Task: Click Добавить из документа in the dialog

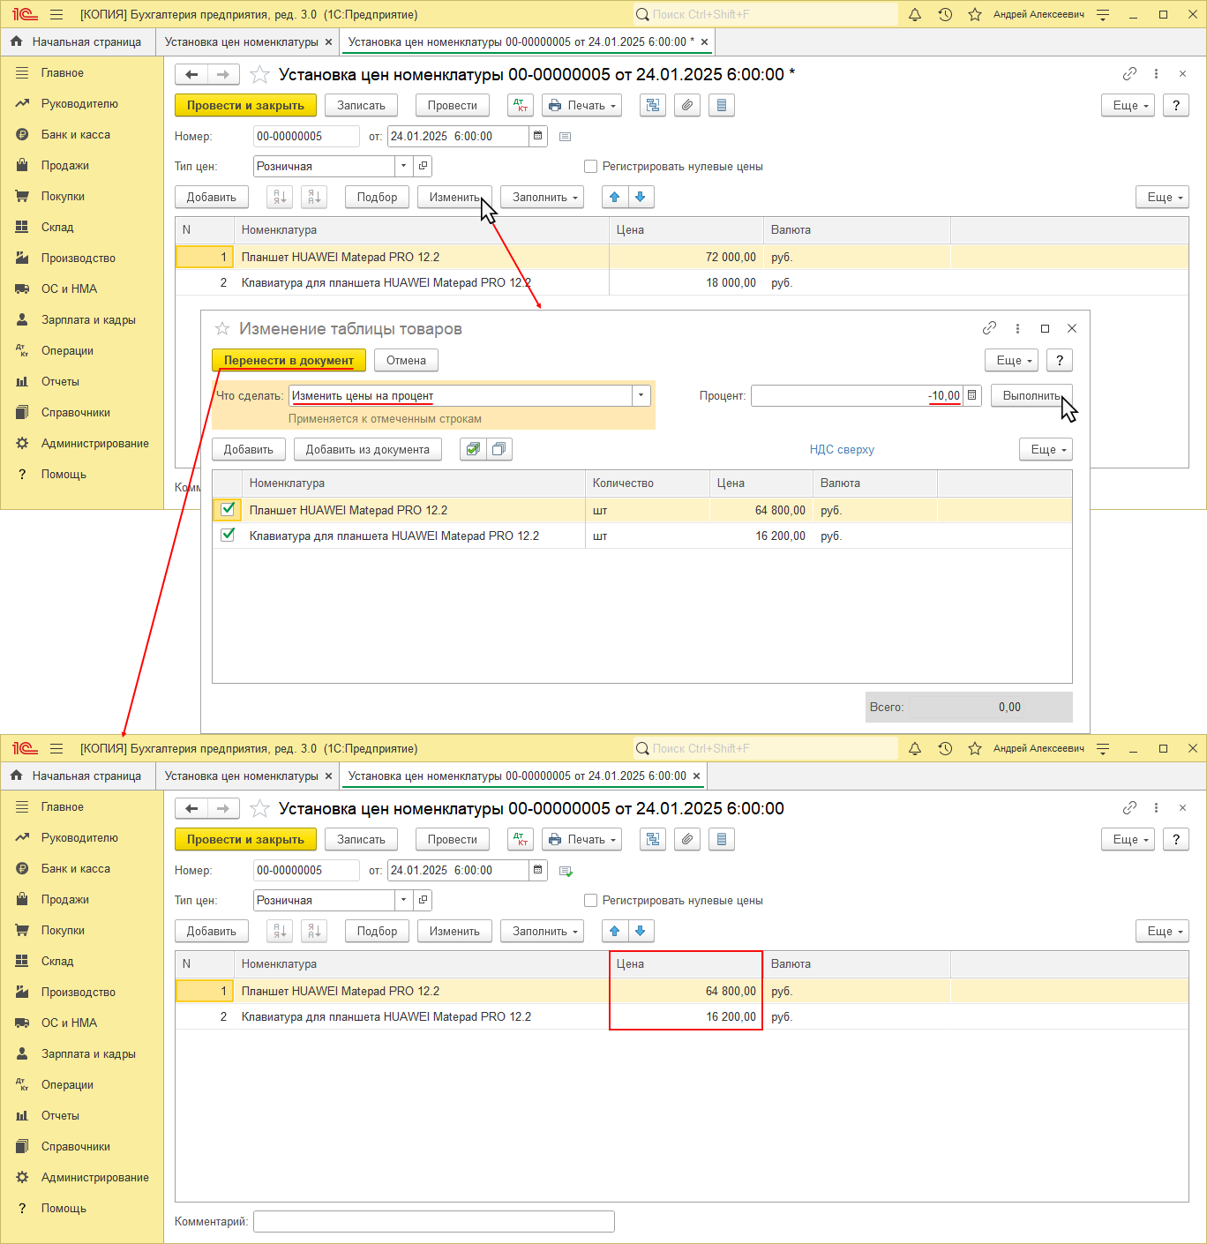Action: click(368, 449)
